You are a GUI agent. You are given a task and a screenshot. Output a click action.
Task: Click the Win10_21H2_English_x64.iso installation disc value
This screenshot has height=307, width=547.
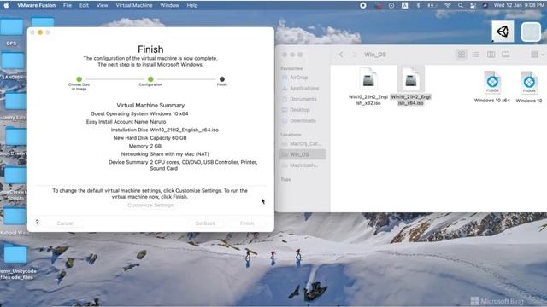[185, 130]
